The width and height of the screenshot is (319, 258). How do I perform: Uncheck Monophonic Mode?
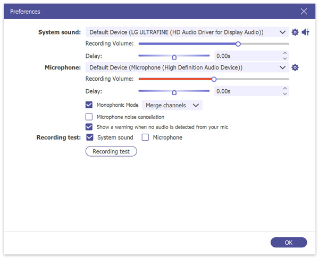point(89,105)
